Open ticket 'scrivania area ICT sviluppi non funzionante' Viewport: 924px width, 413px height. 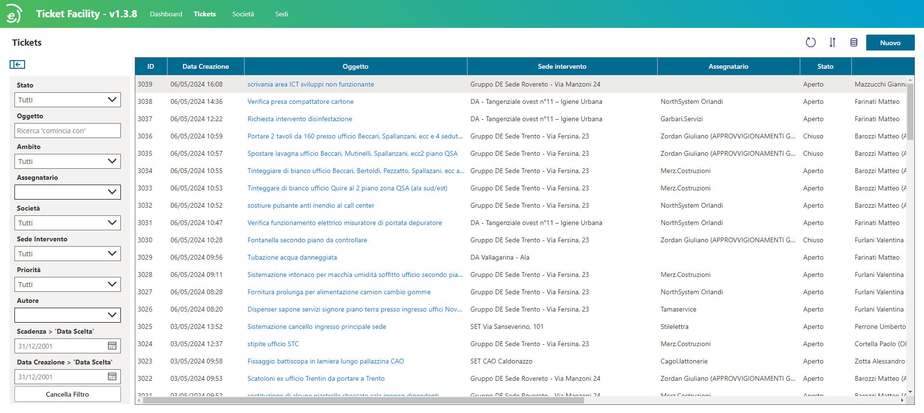pos(311,84)
